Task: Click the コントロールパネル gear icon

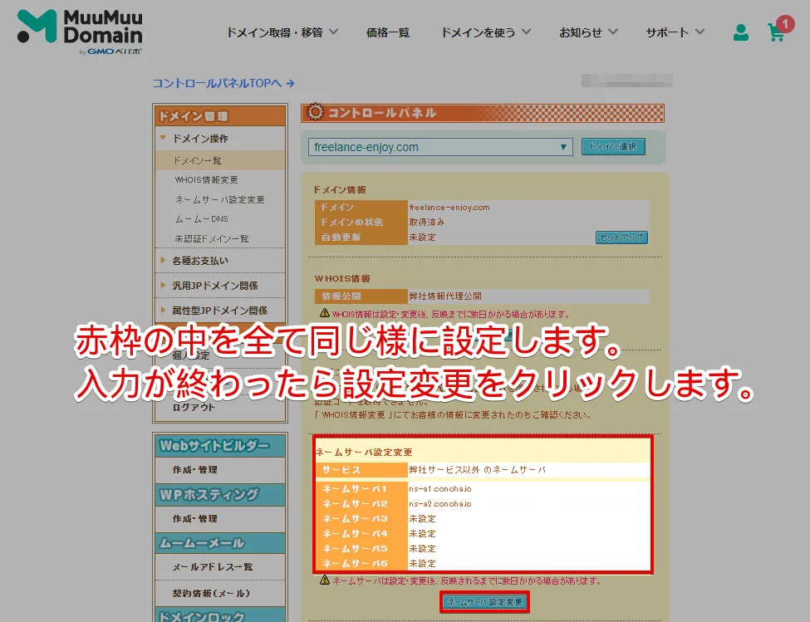Action: pyautogui.click(x=315, y=112)
